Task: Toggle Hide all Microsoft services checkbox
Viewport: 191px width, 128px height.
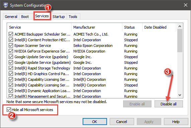Action: point(9,110)
